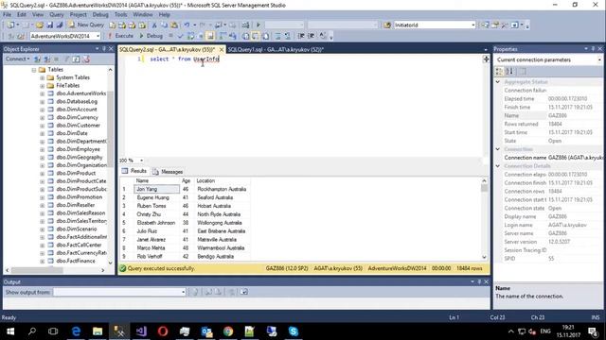Select the Results tab
Viewport: 606px width, 340px height.
tap(134, 171)
